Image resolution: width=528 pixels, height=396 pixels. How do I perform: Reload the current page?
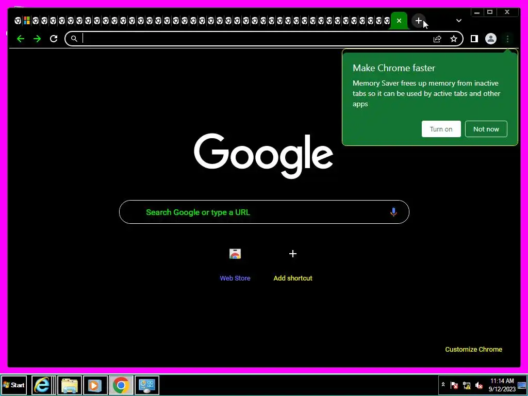(54, 39)
